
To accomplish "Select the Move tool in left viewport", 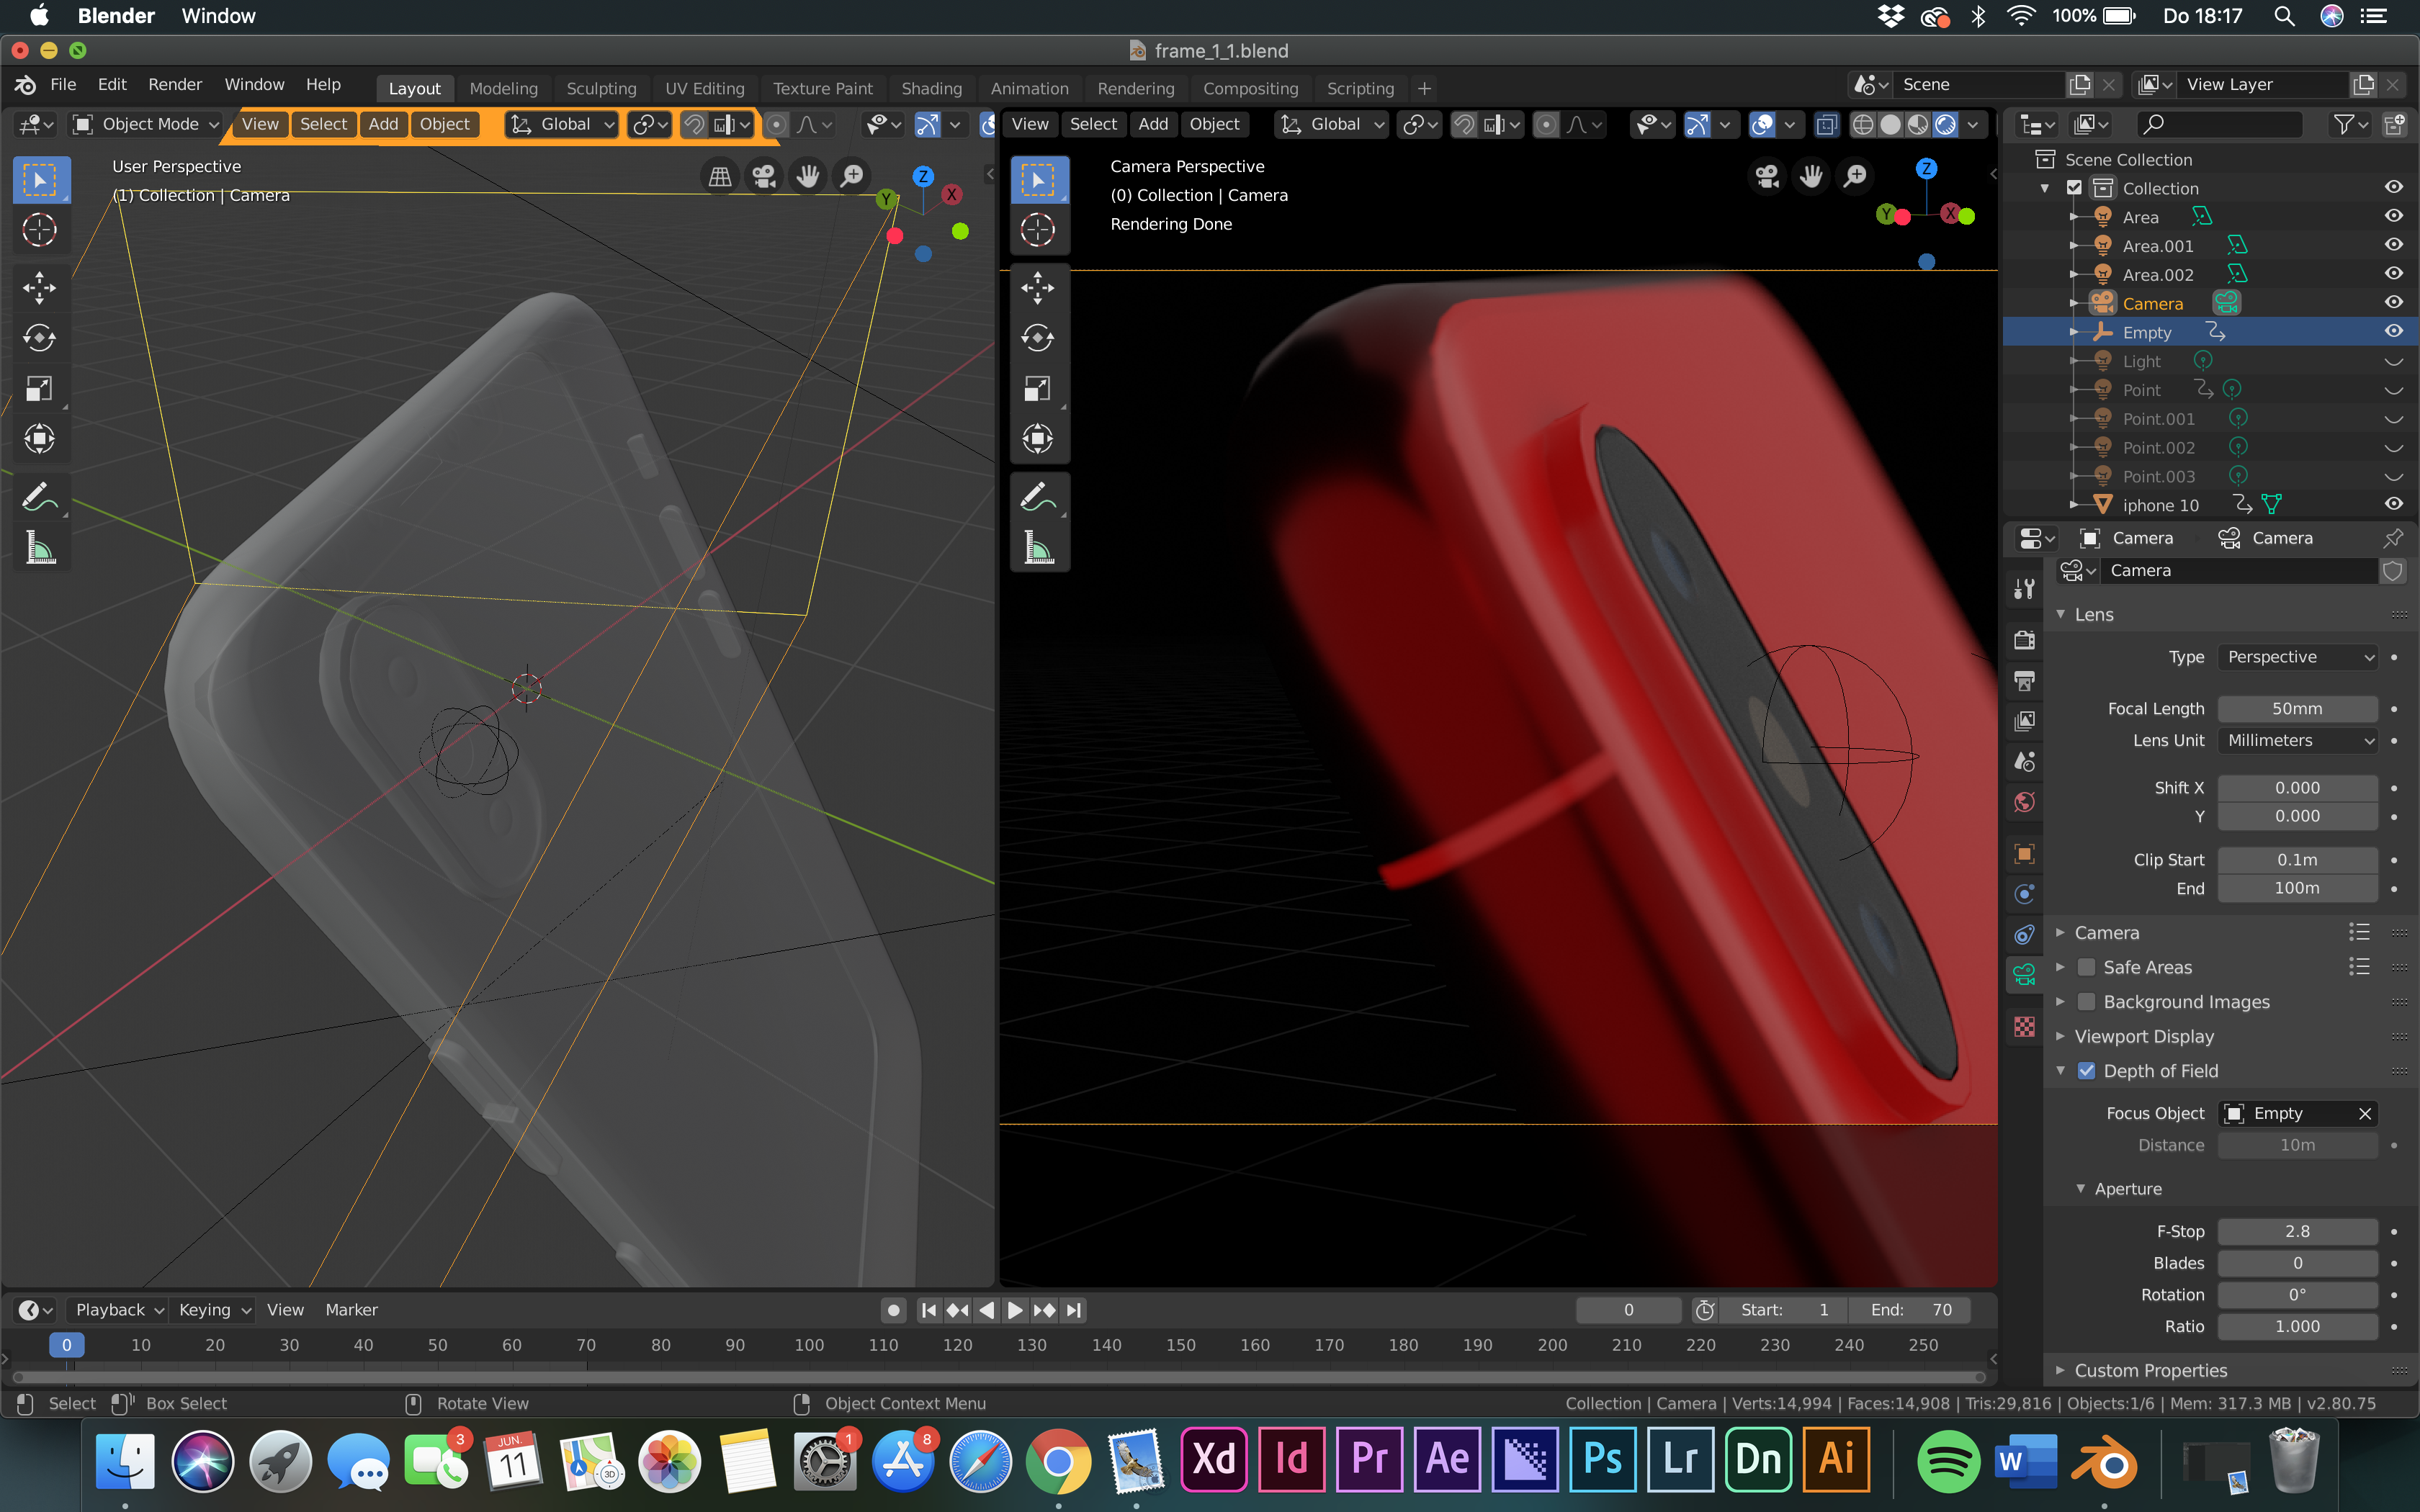I will pyautogui.click(x=40, y=288).
